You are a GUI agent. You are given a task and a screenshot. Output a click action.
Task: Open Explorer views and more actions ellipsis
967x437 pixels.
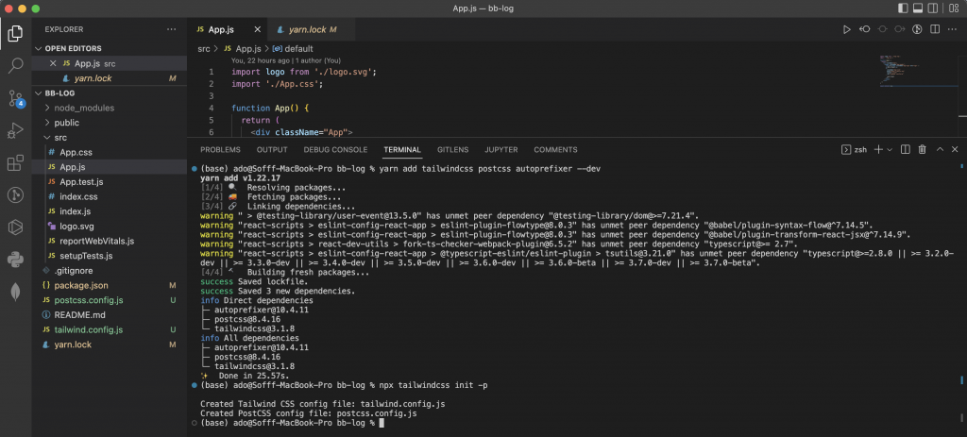pyautogui.click(x=172, y=29)
